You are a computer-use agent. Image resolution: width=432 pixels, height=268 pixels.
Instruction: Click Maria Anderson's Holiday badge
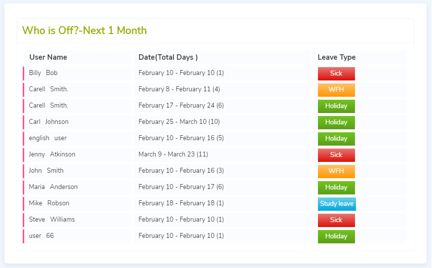tap(336, 188)
